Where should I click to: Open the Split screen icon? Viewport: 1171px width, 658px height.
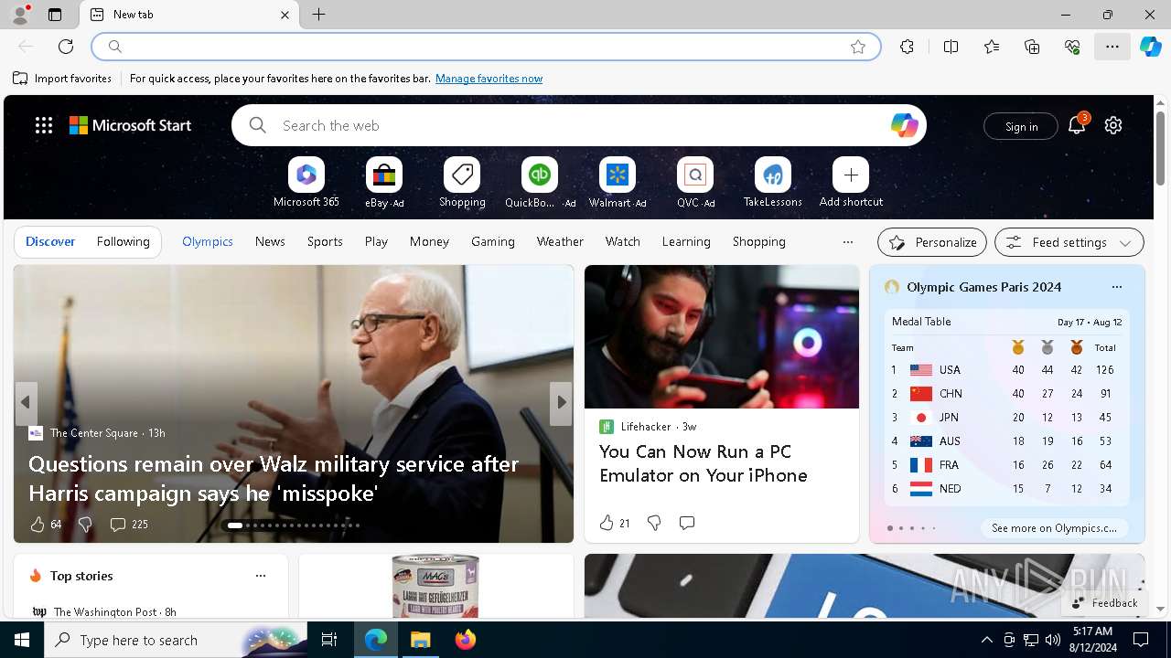pos(951,47)
